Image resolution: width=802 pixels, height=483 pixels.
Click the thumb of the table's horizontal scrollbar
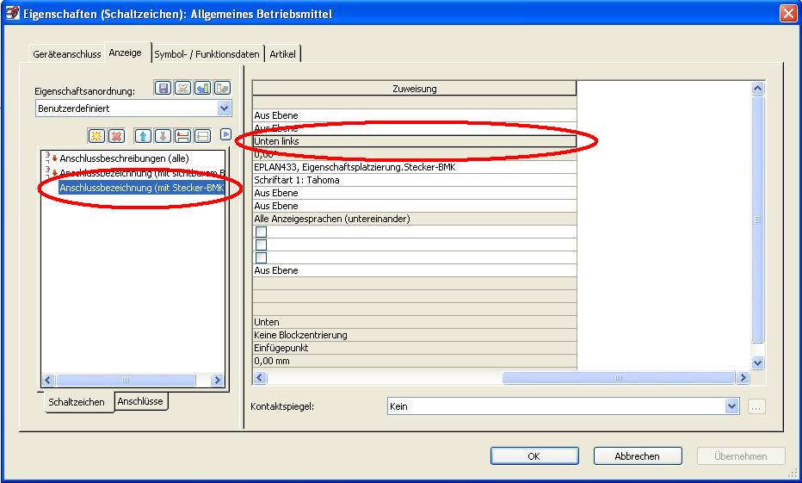point(619,378)
